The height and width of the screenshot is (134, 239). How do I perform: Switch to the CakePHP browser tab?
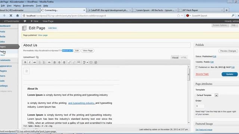(x=109, y=10)
